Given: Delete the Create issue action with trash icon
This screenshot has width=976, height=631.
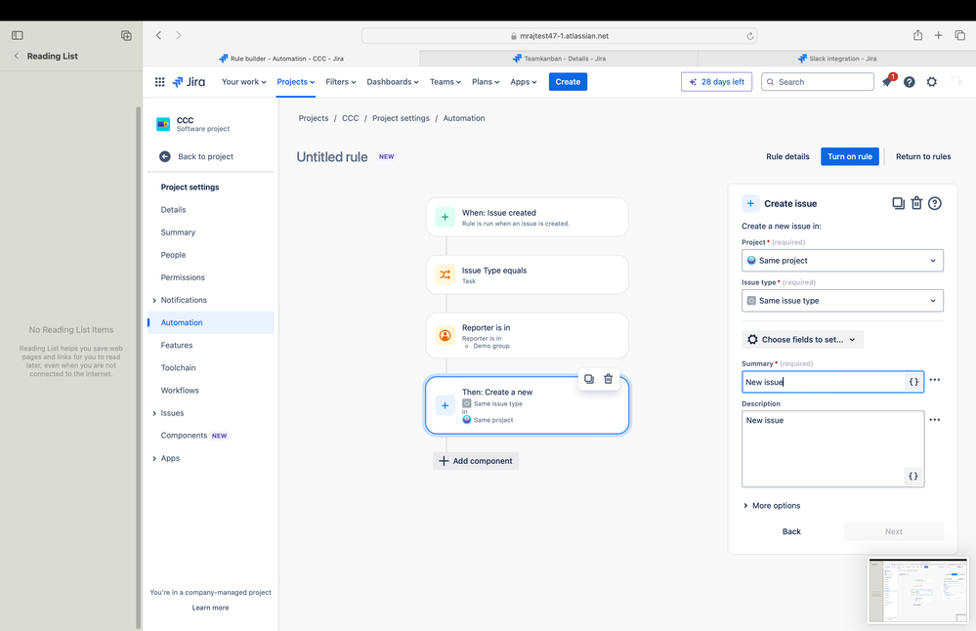Looking at the screenshot, I should [x=916, y=203].
